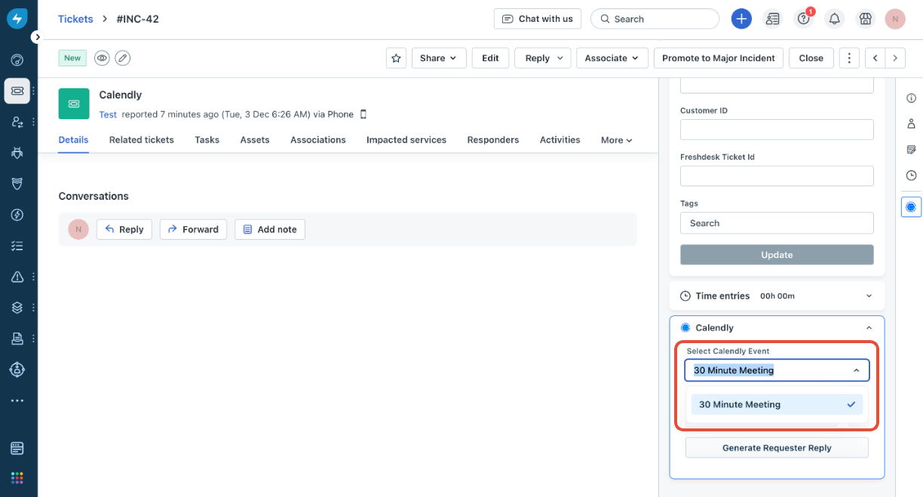Open the Dashboard icon in the sidebar
The height and width of the screenshot is (497, 923).
[17, 60]
